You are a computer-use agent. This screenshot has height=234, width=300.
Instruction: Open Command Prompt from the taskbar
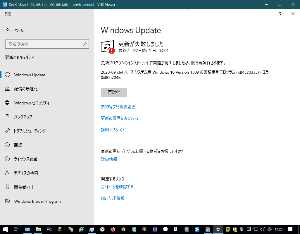pos(49,229)
